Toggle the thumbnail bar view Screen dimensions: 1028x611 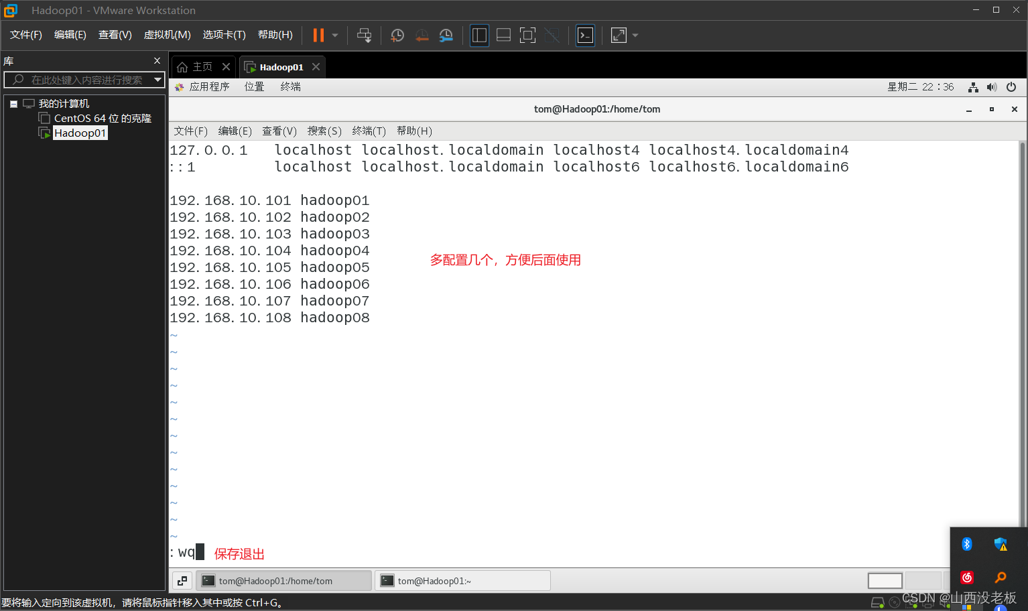click(x=503, y=36)
